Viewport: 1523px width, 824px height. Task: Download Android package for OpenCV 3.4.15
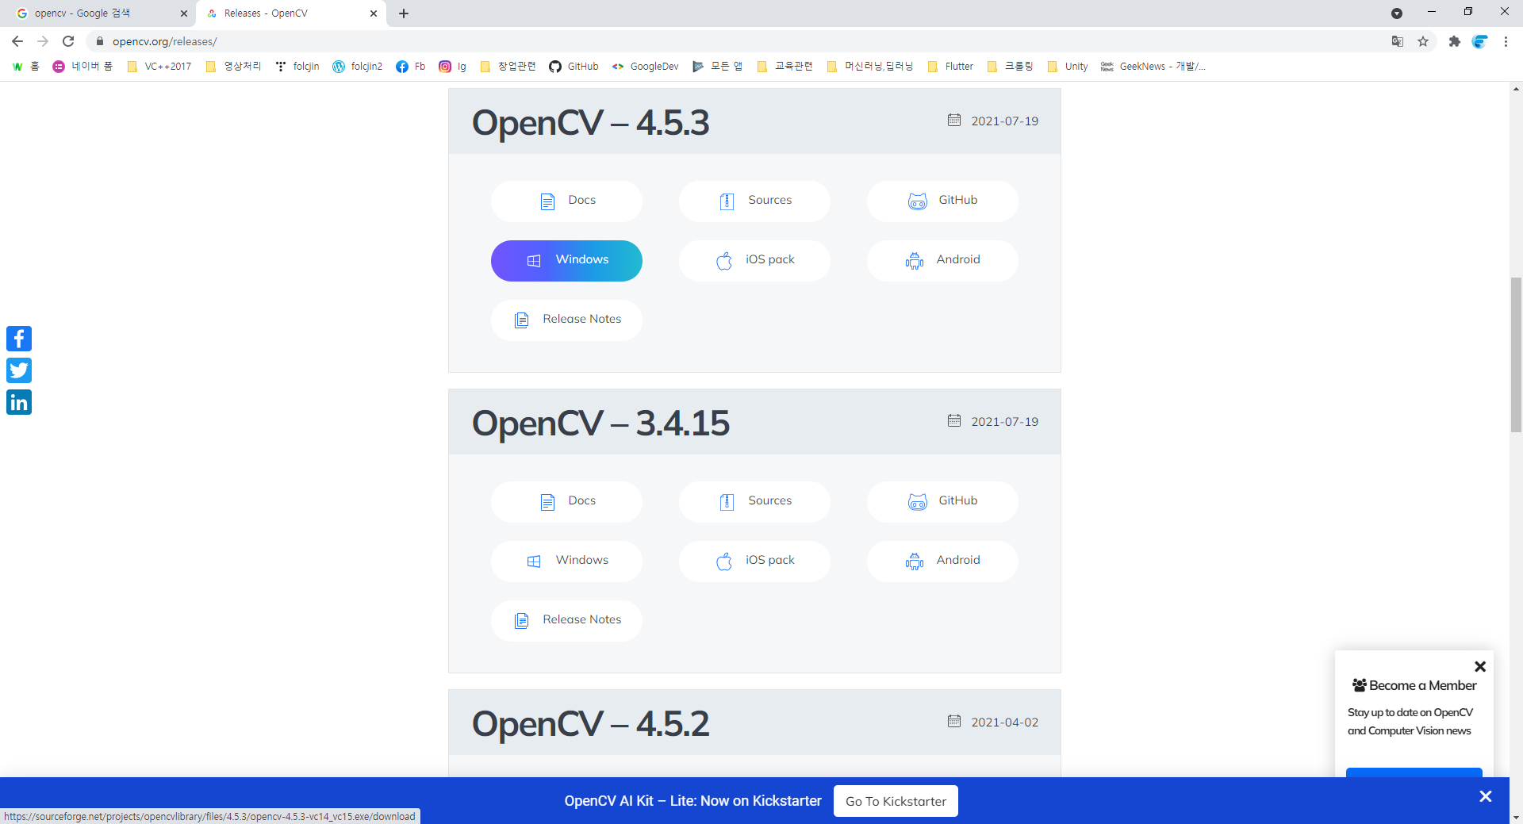(x=942, y=561)
